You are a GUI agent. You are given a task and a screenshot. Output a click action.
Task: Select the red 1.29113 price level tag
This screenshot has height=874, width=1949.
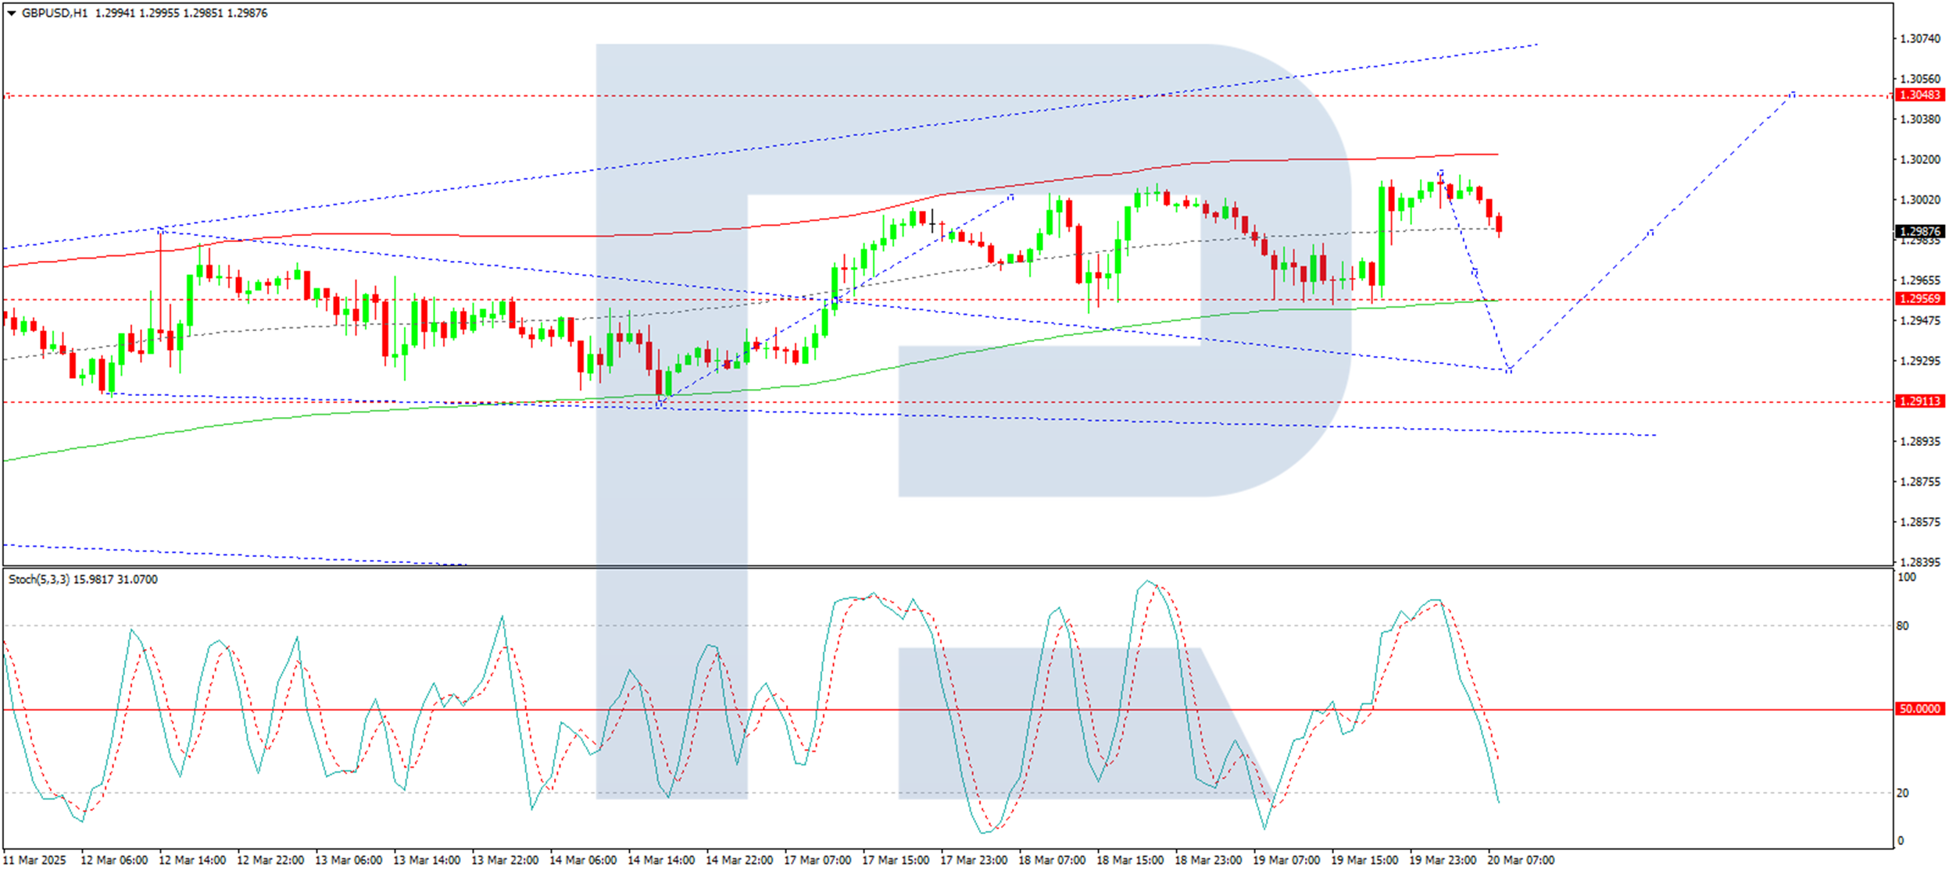click(x=1919, y=401)
